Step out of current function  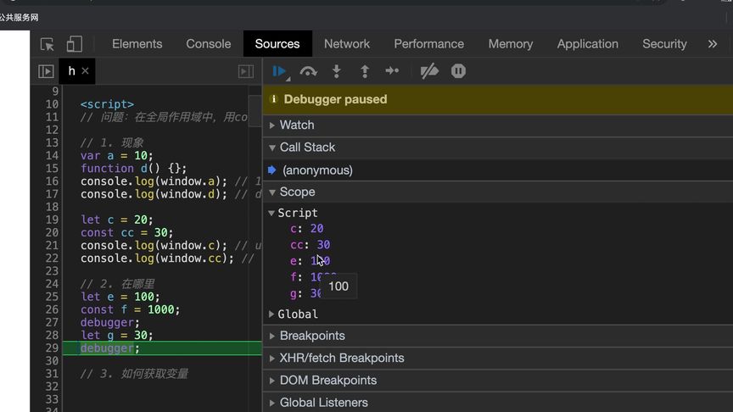coord(365,71)
